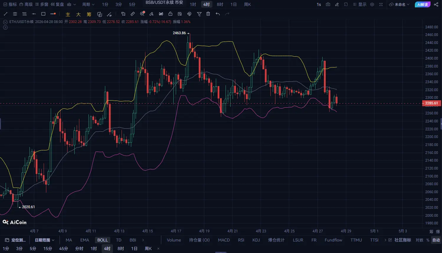The height and width of the screenshot is (253, 442).
Task: Click the 2285.61 current price label
Action: point(431,103)
